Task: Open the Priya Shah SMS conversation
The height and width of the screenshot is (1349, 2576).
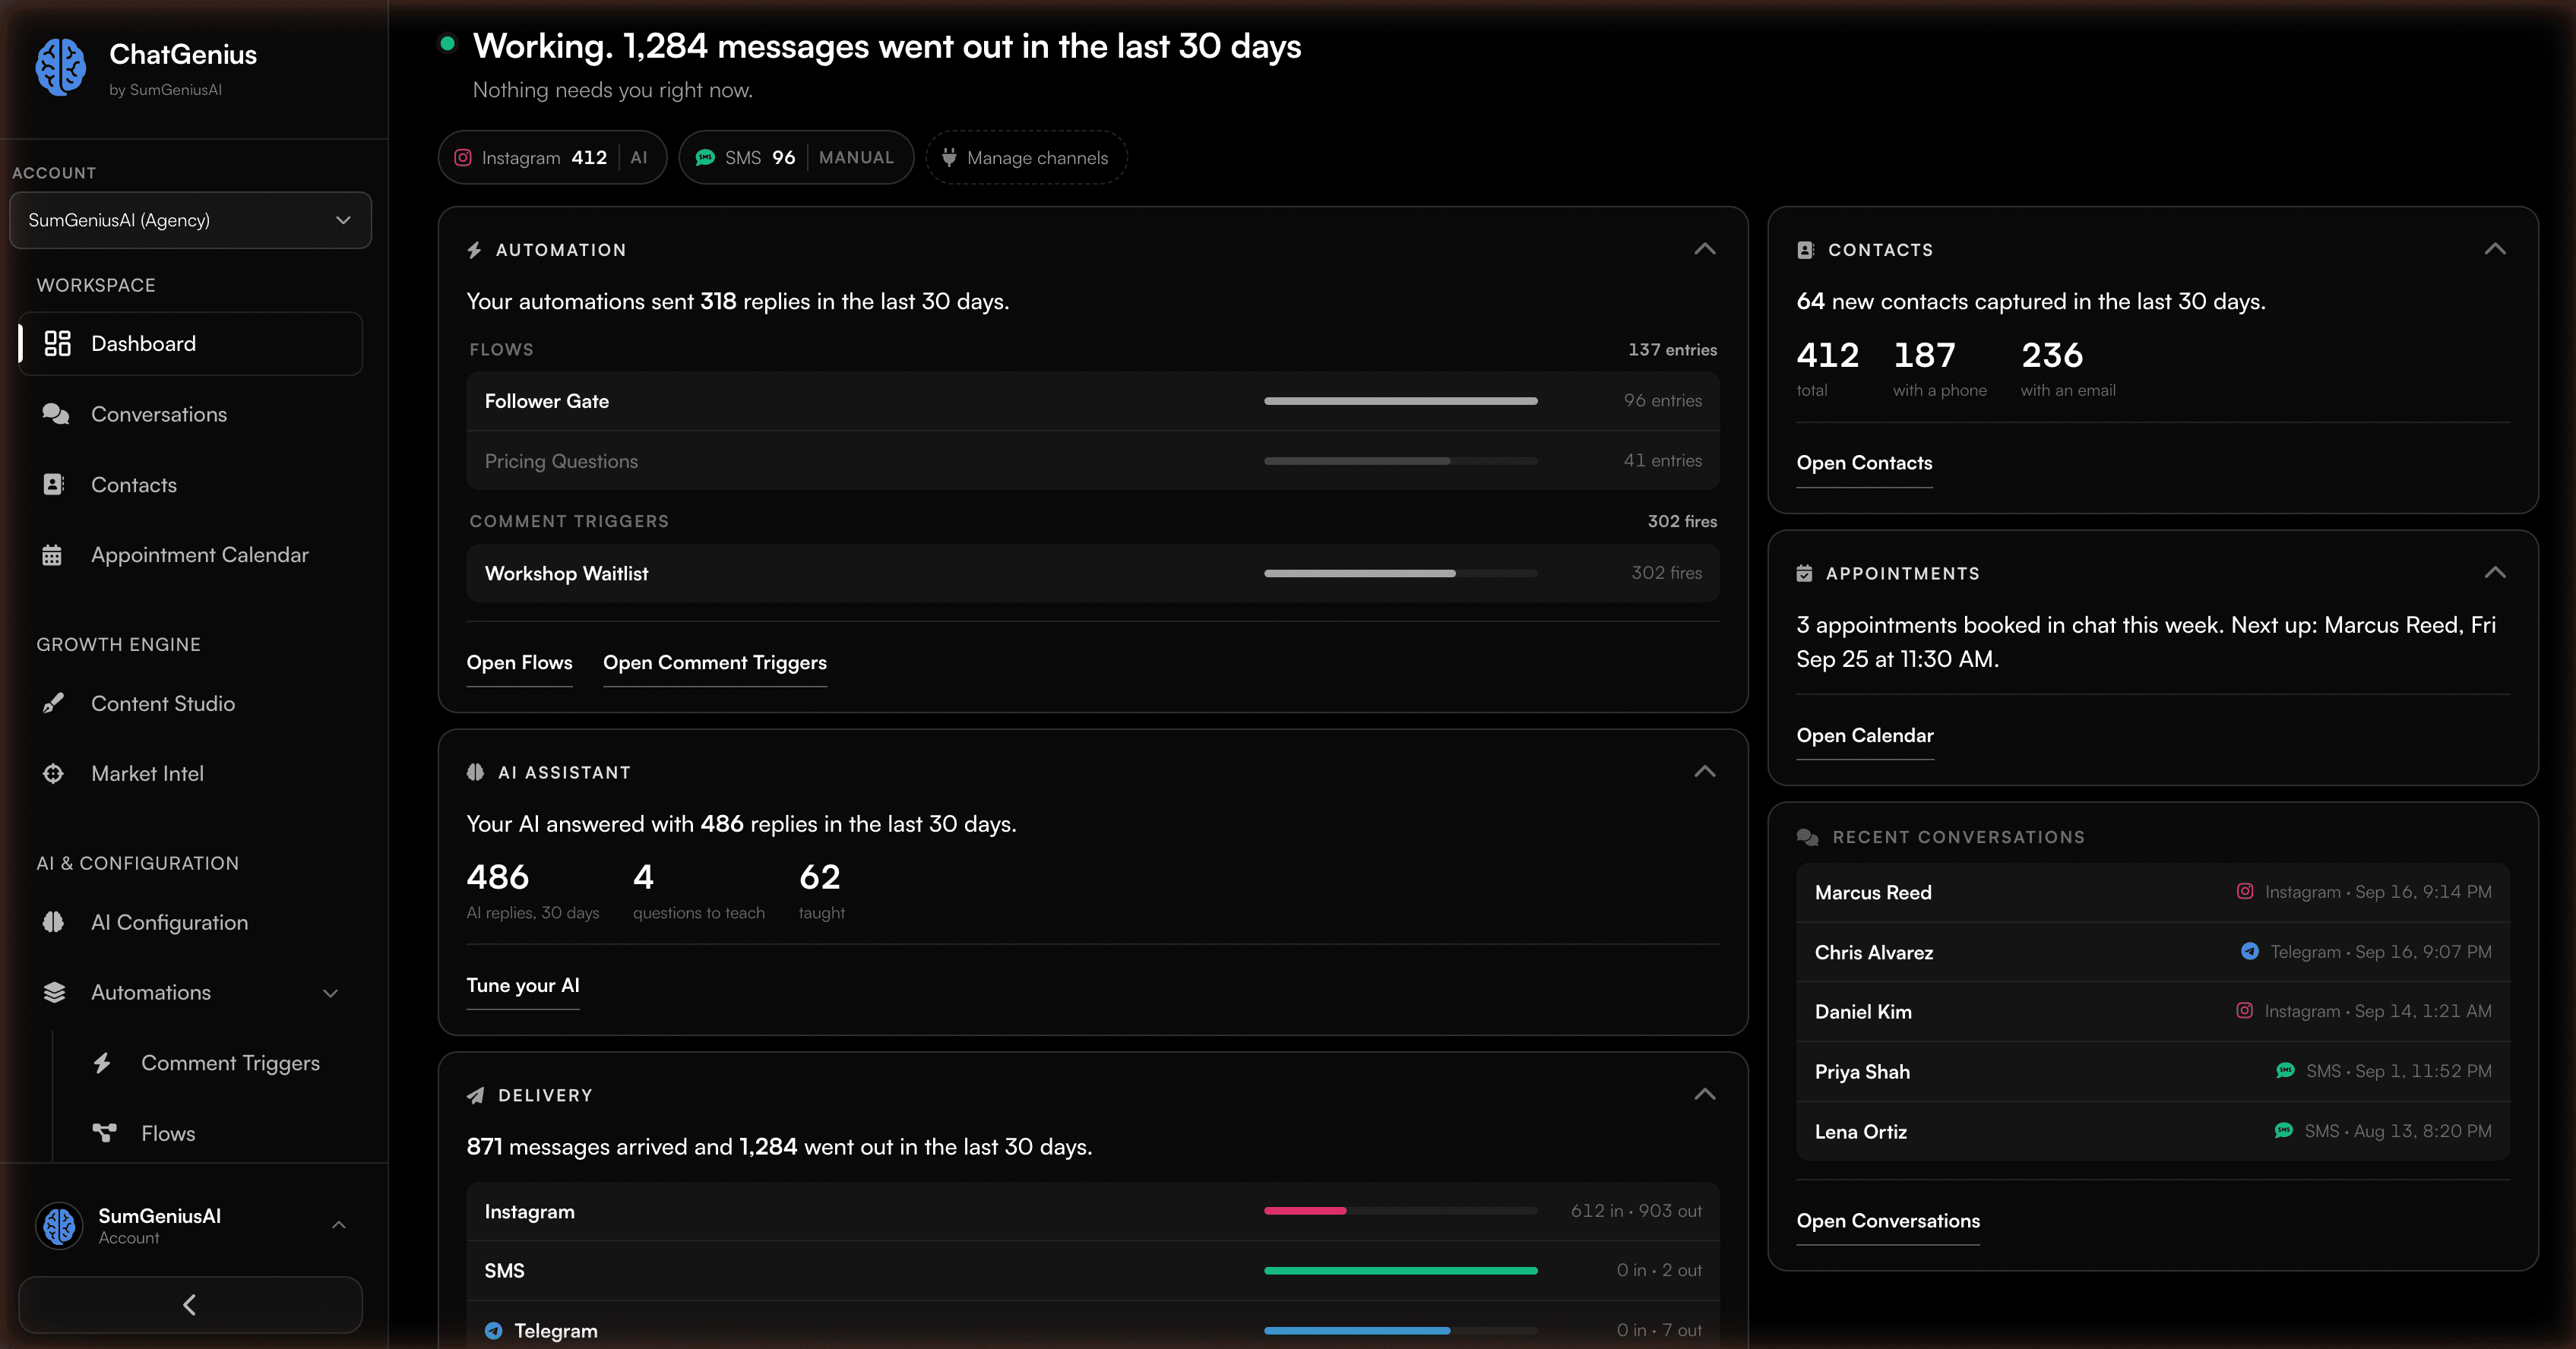Action: pos(2153,1071)
